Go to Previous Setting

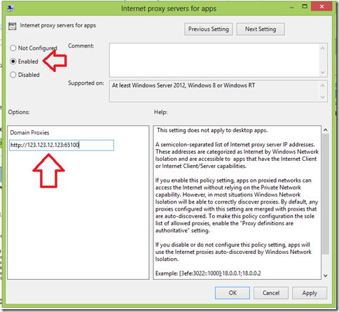pyautogui.click(x=209, y=29)
